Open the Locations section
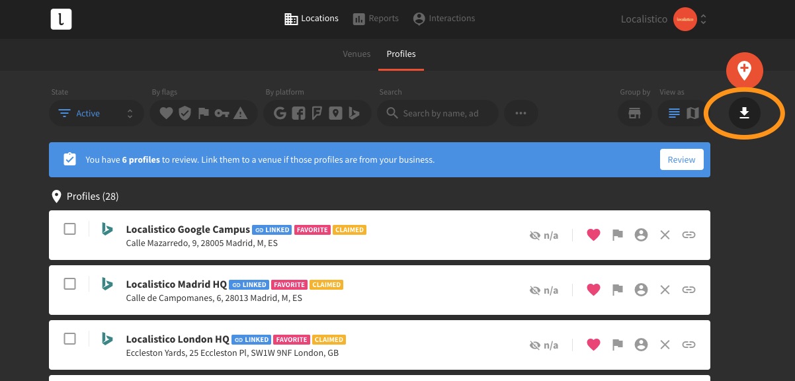This screenshot has height=381, width=795. pos(312,19)
